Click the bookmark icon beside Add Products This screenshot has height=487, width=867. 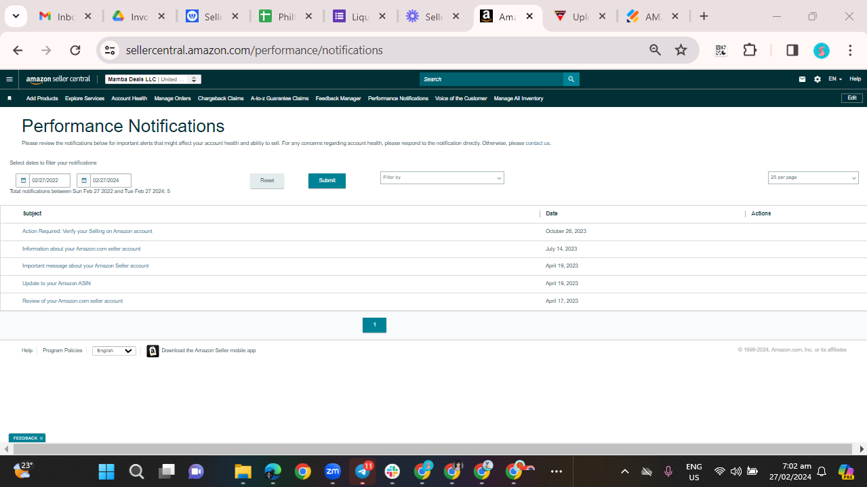(9, 98)
